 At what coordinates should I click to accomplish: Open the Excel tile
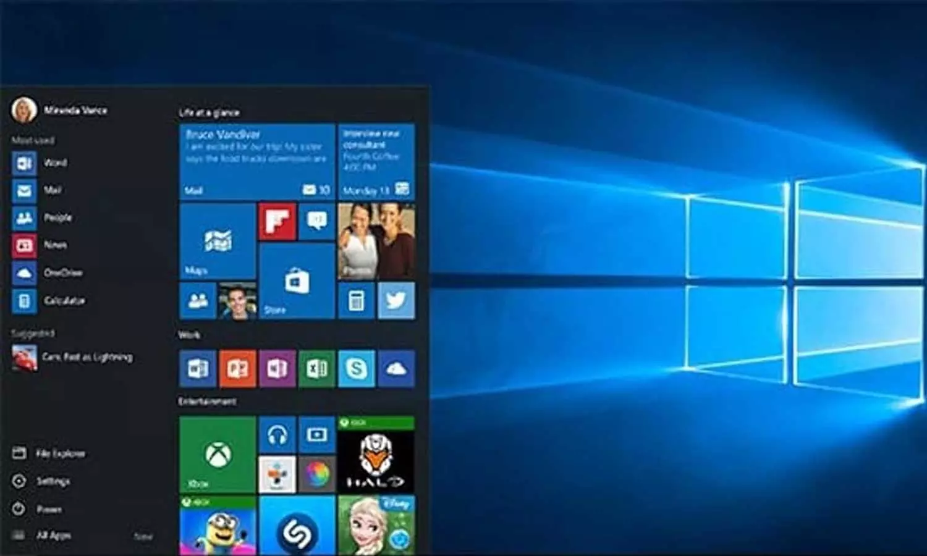(x=316, y=369)
